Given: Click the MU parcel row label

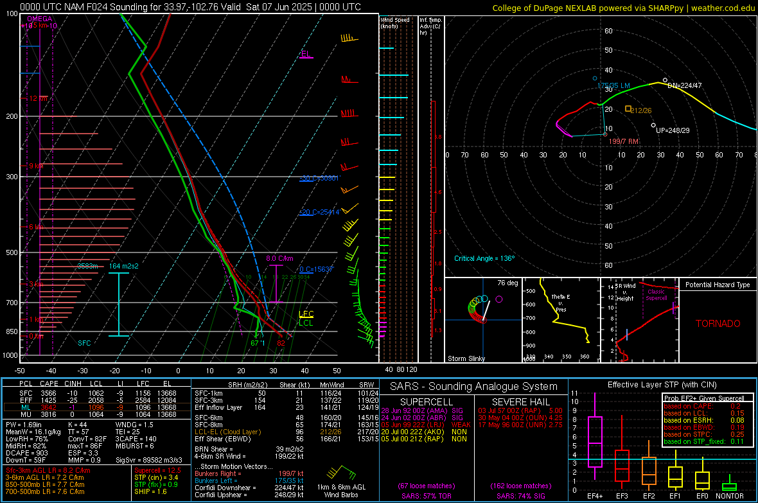Looking at the screenshot, I should [26, 414].
